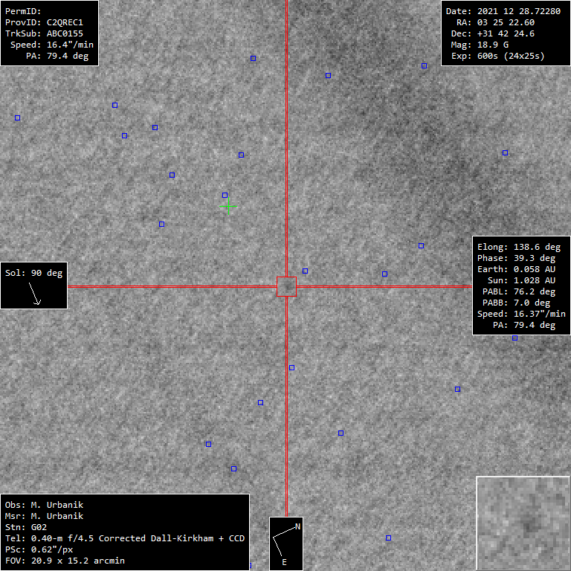
Task: Click the Obs M. Urbanik line
Action: point(44,505)
